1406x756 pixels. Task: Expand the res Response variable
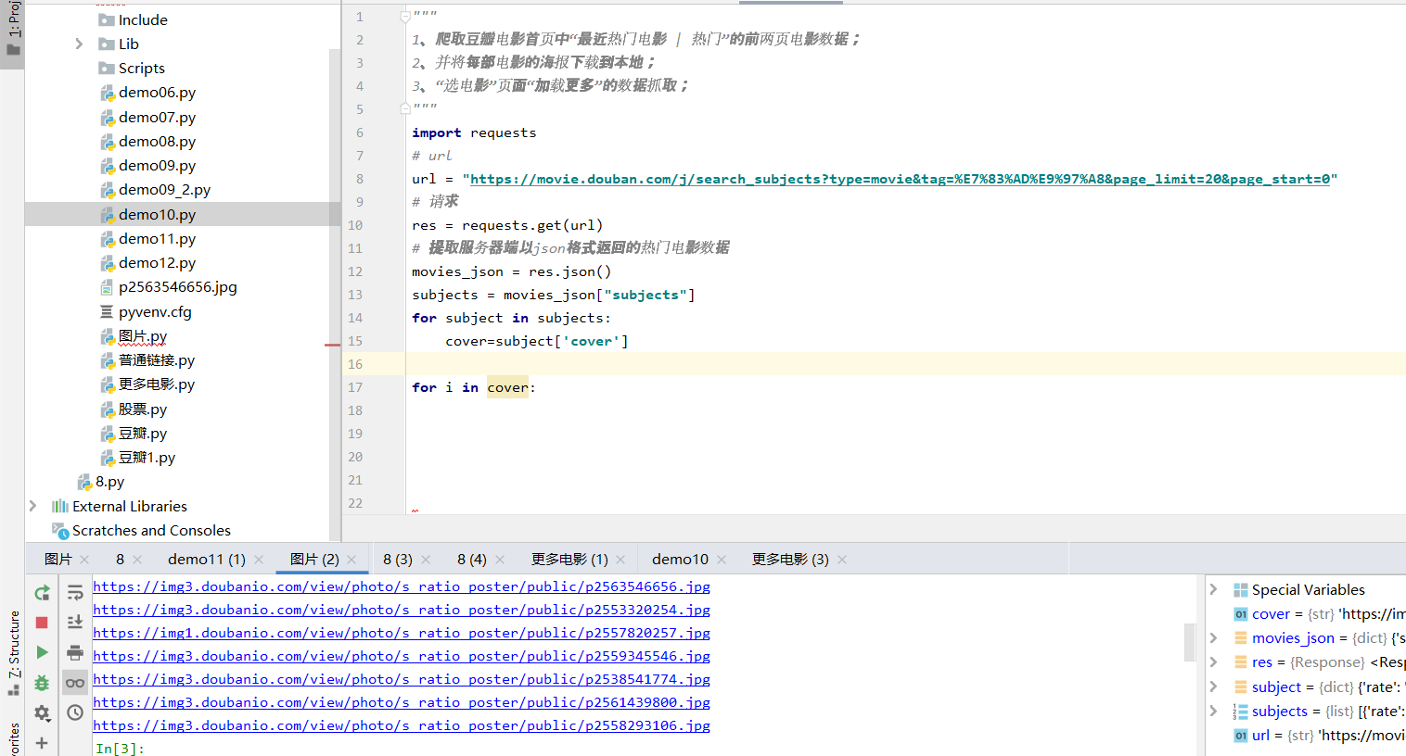point(1213,661)
